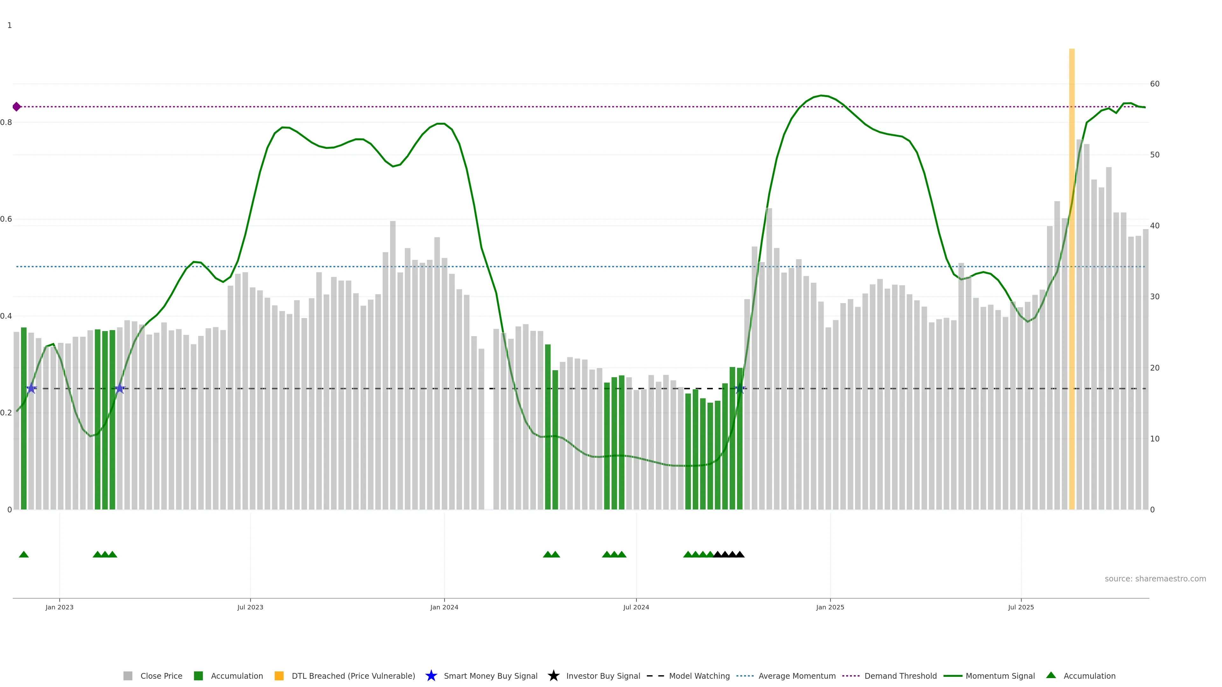The image size is (1222, 687).
Task: Click the green Accumulation legend square
Action: [x=198, y=676]
